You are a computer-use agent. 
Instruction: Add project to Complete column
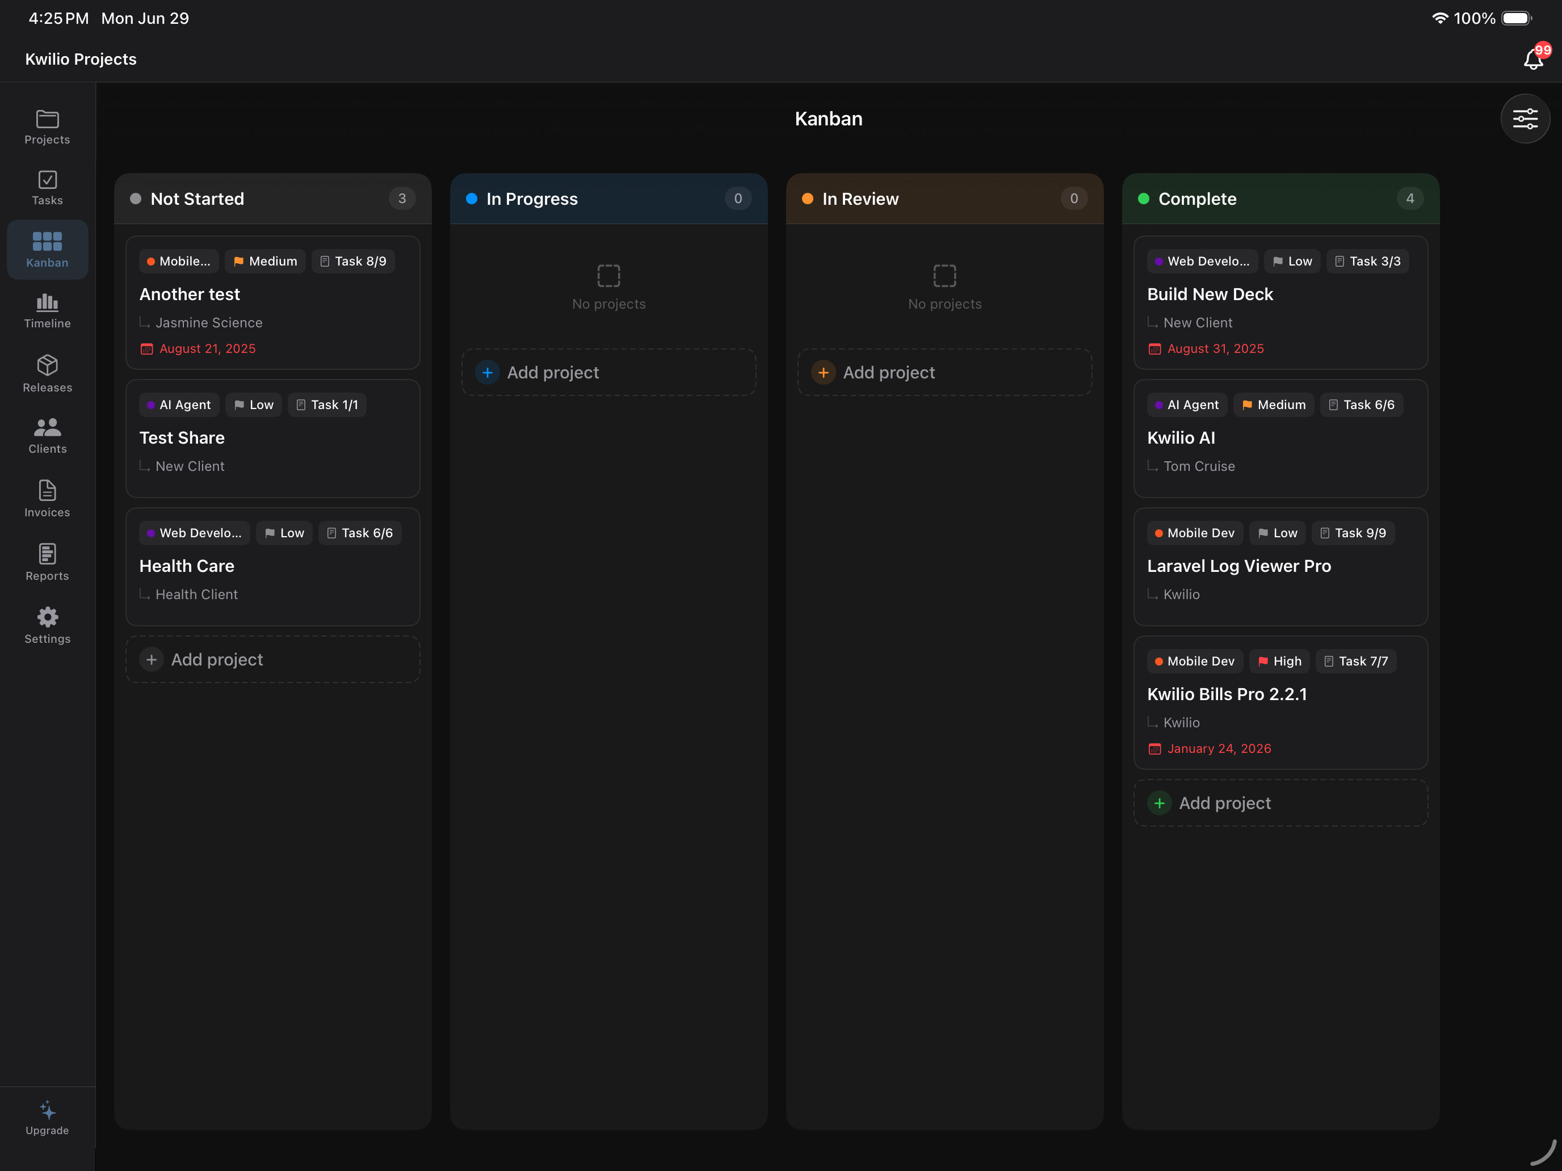(x=1281, y=803)
